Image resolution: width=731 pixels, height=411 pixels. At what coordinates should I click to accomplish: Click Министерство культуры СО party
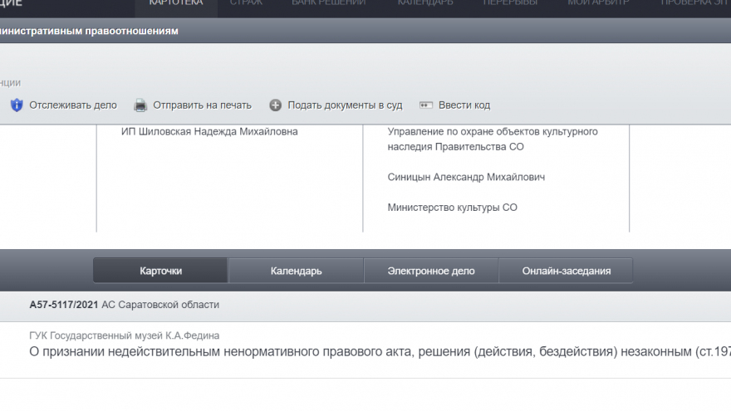pos(452,208)
